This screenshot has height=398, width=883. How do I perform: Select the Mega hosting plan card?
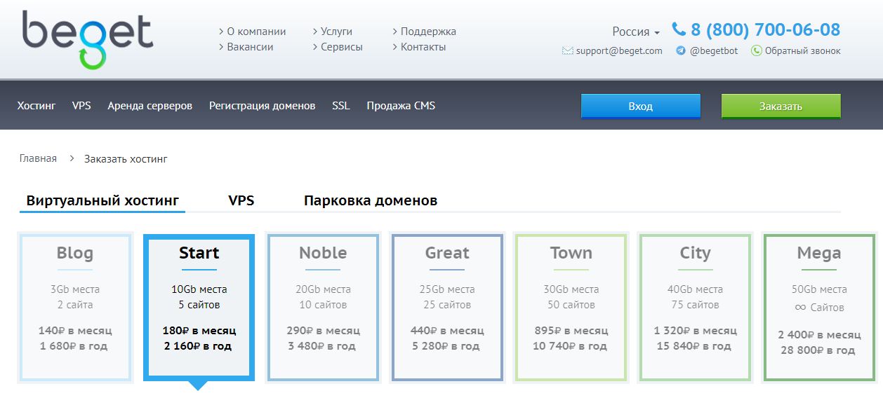point(819,308)
